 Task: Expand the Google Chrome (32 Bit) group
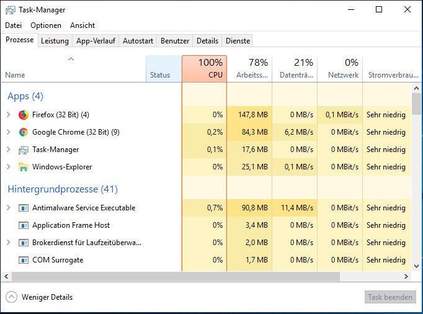pyautogui.click(x=8, y=132)
